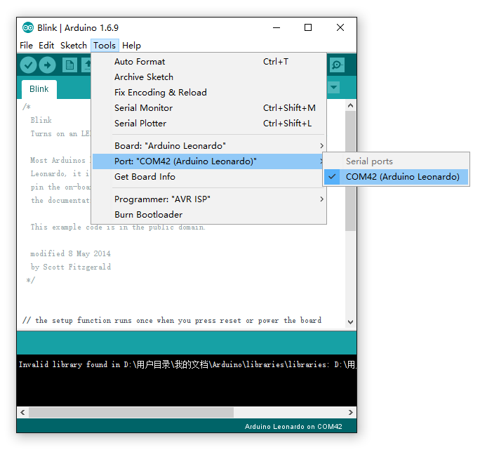Expand the Board "Arduino Leonardo" submenu

coord(209,146)
